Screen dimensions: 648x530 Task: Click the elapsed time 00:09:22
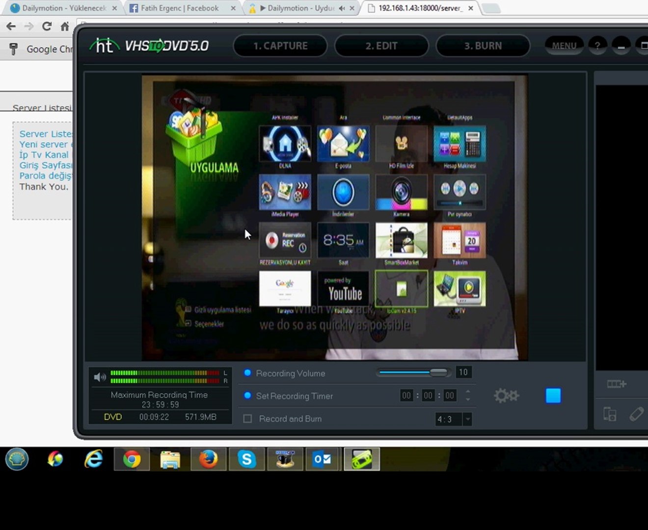(x=154, y=417)
